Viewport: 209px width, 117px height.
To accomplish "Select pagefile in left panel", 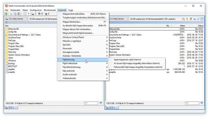I will pyautogui.click(x=11, y=69).
